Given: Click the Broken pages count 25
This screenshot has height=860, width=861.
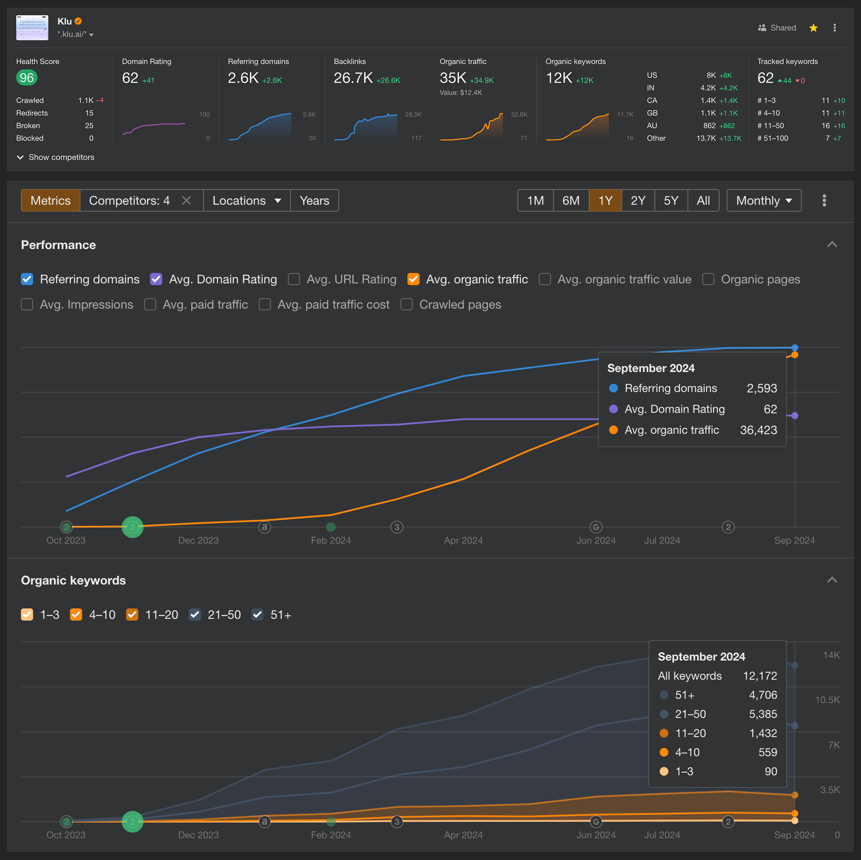Looking at the screenshot, I should [89, 126].
